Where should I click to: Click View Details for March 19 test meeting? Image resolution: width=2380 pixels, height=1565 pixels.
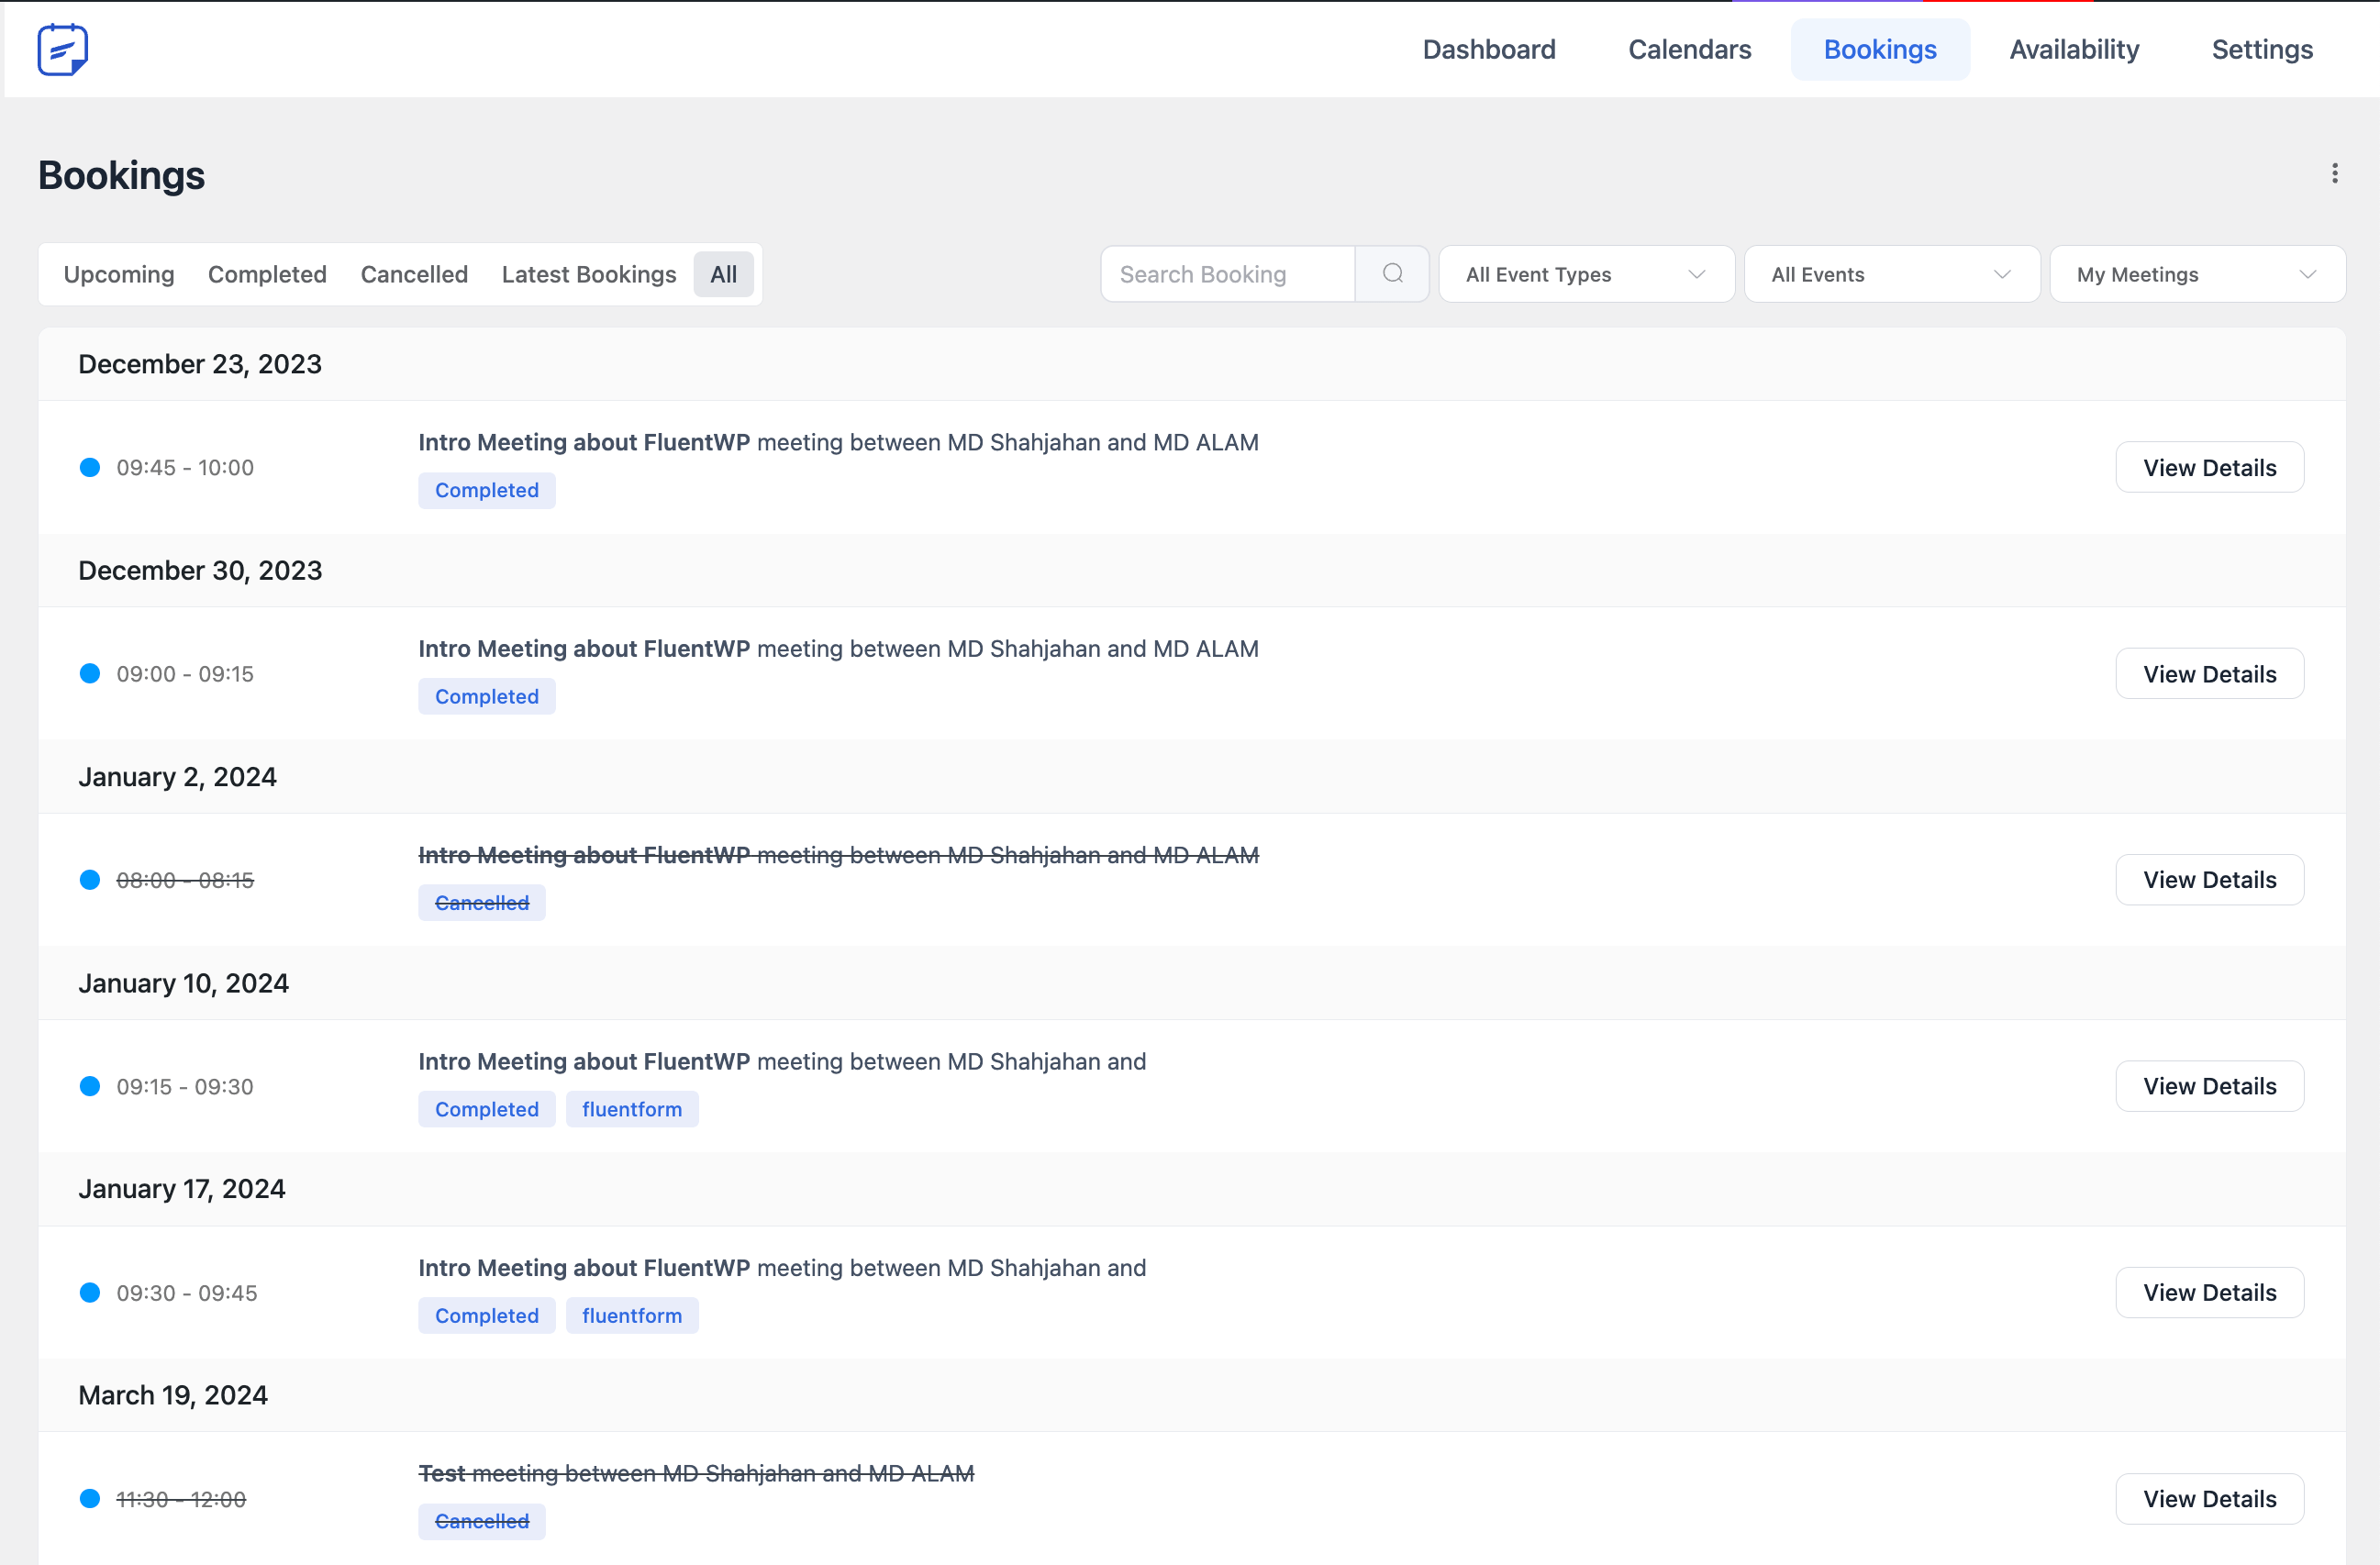(2208, 1499)
